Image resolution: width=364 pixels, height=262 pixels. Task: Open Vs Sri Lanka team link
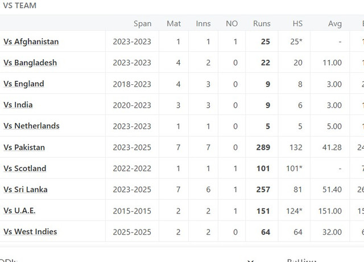coord(26,190)
